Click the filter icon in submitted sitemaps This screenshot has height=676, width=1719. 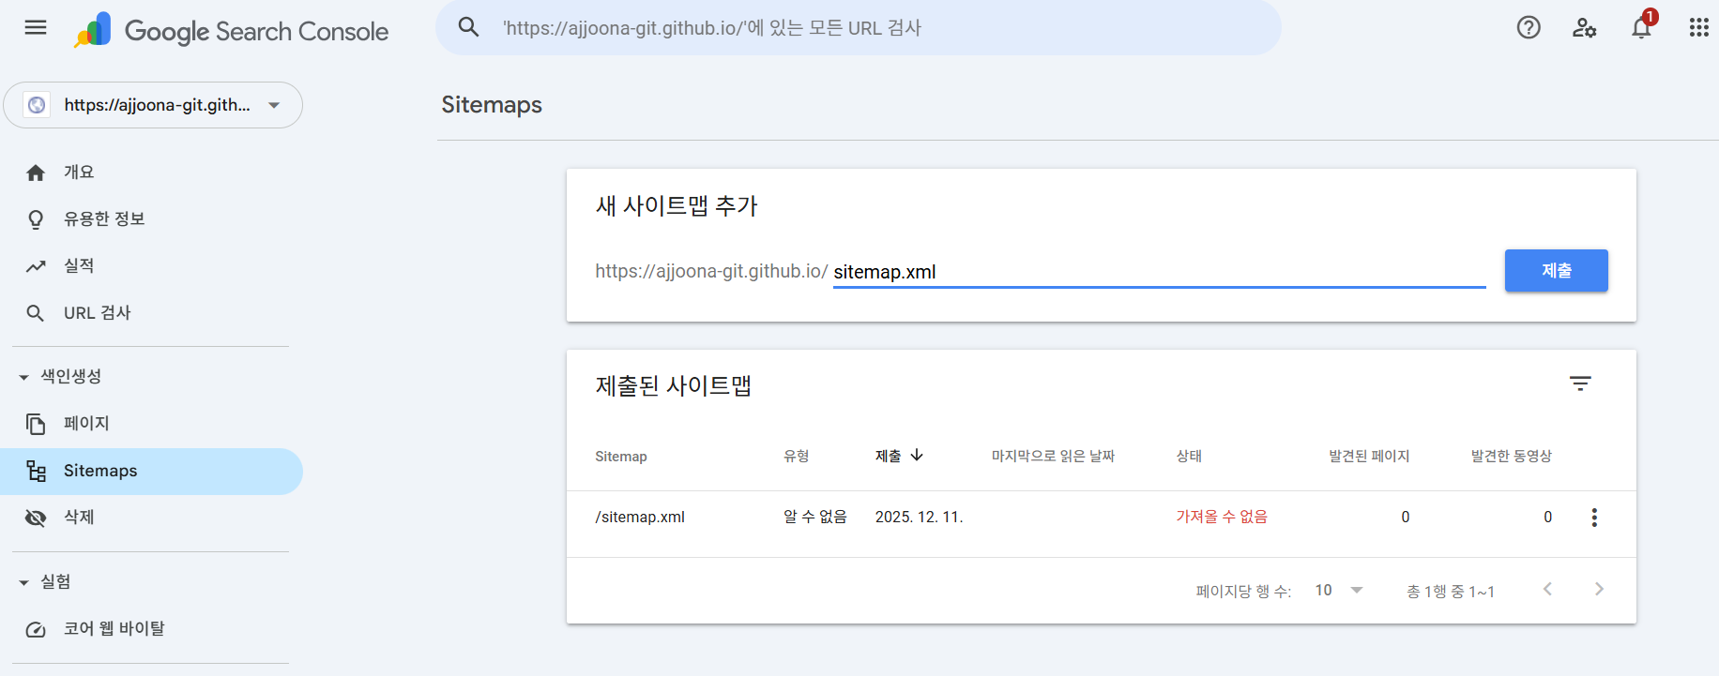[1580, 383]
